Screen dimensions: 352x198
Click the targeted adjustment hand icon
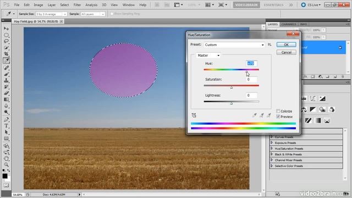pos(194,116)
